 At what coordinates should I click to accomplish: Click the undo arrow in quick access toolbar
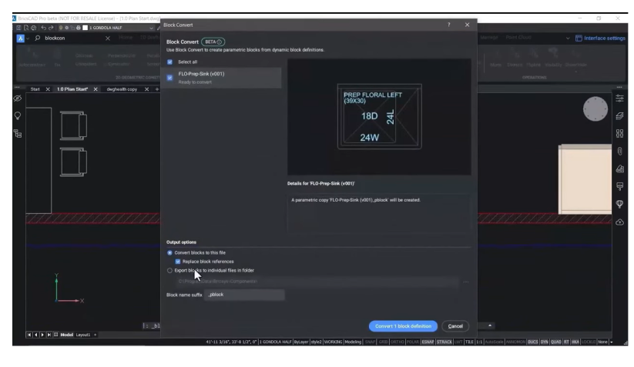click(44, 28)
